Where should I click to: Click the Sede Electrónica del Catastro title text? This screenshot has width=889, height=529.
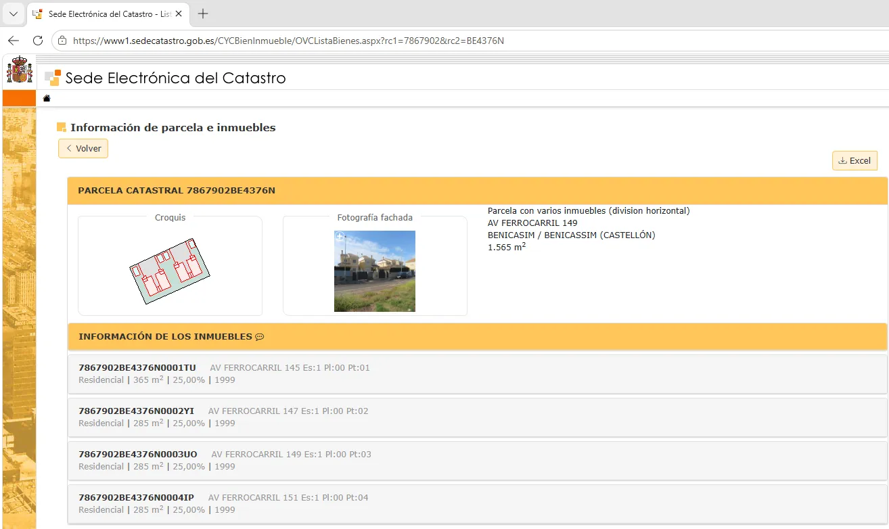(x=176, y=78)
